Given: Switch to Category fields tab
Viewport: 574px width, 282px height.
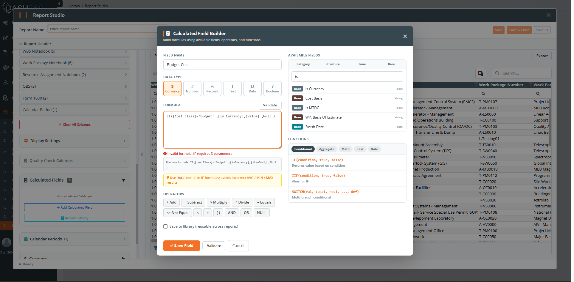Looking at the screenshot, I should (303, 64).
